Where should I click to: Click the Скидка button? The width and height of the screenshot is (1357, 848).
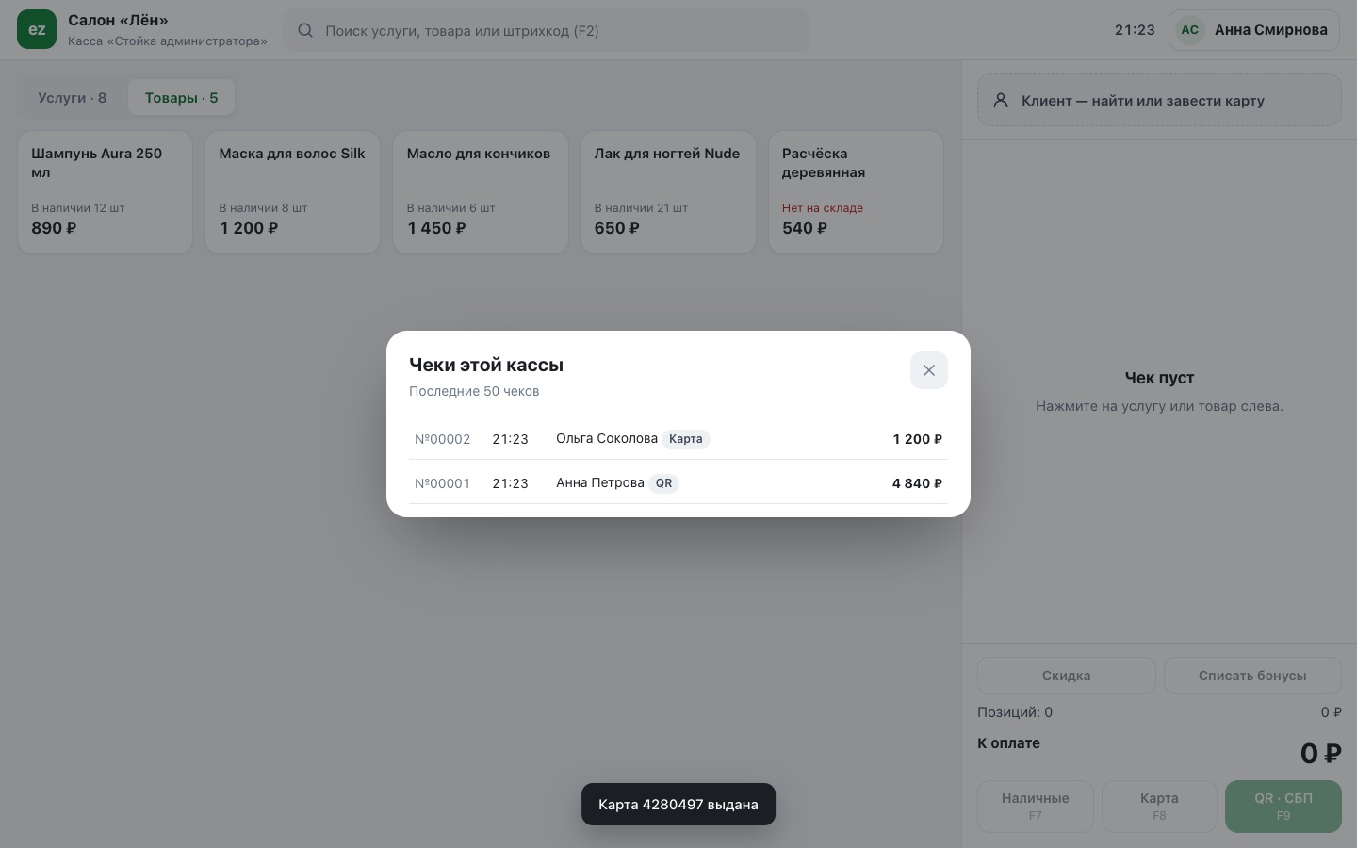(1067, 676)
